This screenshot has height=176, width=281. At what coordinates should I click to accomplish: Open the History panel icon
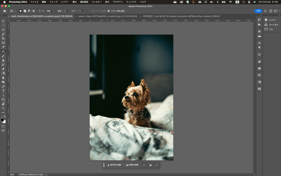259,20
